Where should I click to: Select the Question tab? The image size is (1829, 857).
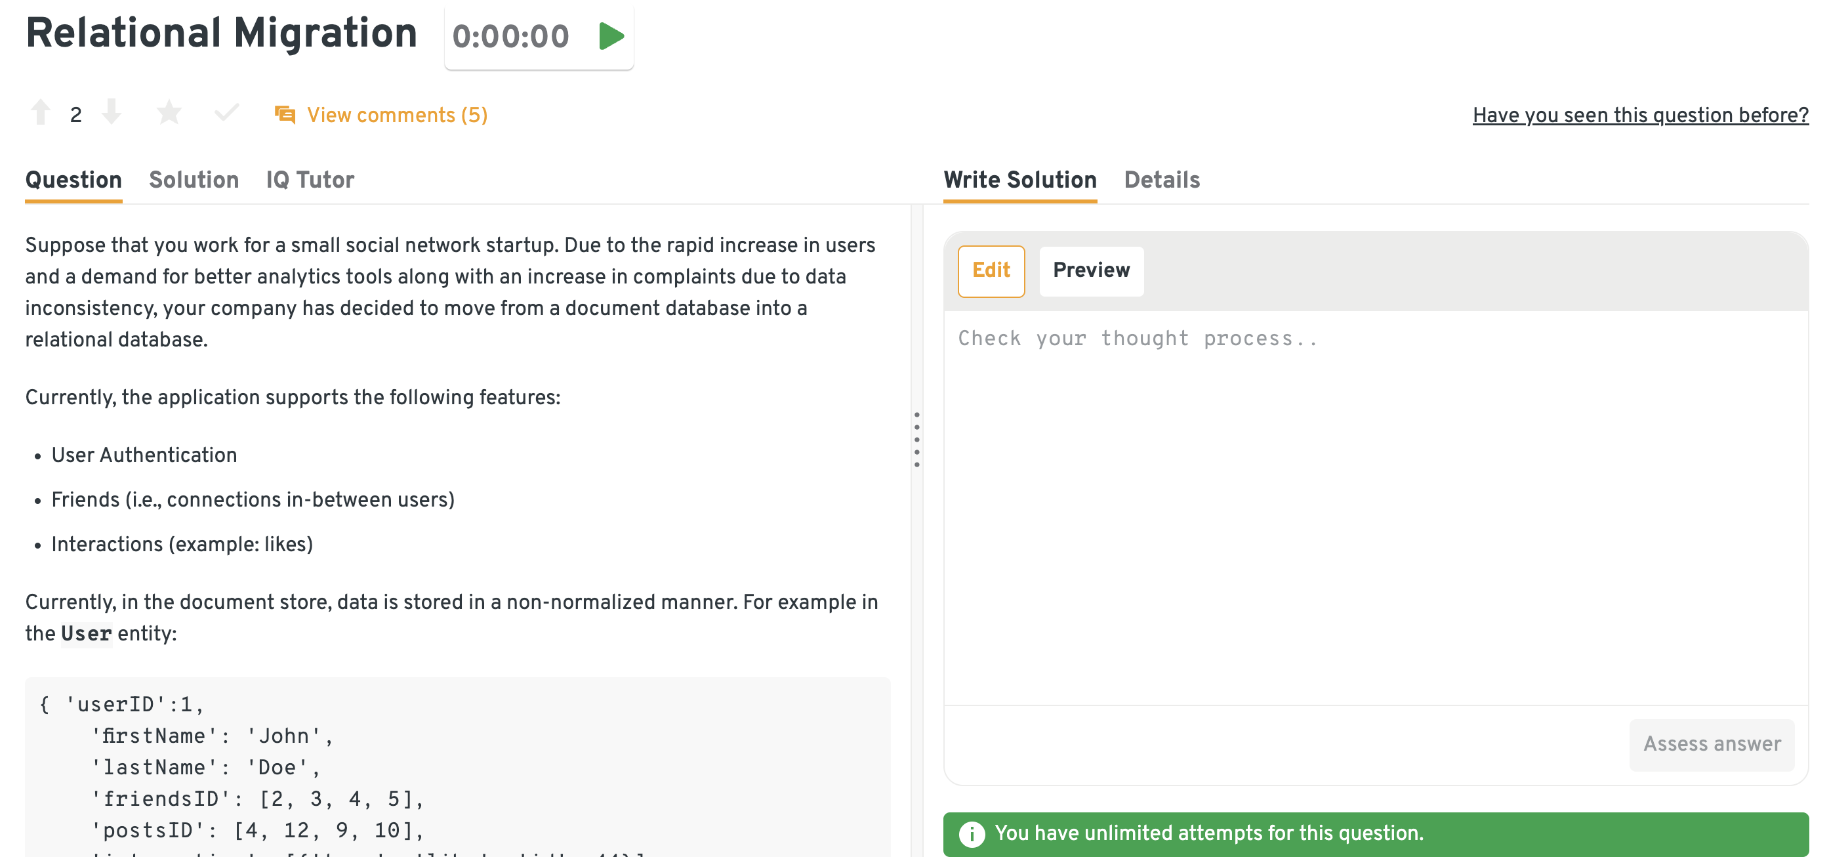pyautogui.click(x=74, y=180)
